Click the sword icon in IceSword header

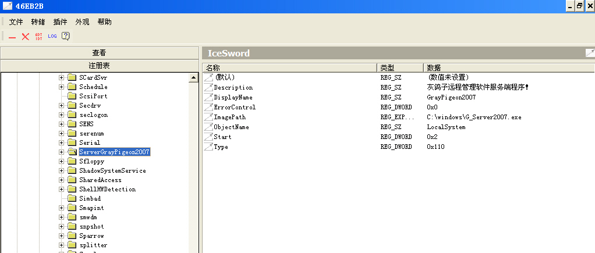(590, 53)
